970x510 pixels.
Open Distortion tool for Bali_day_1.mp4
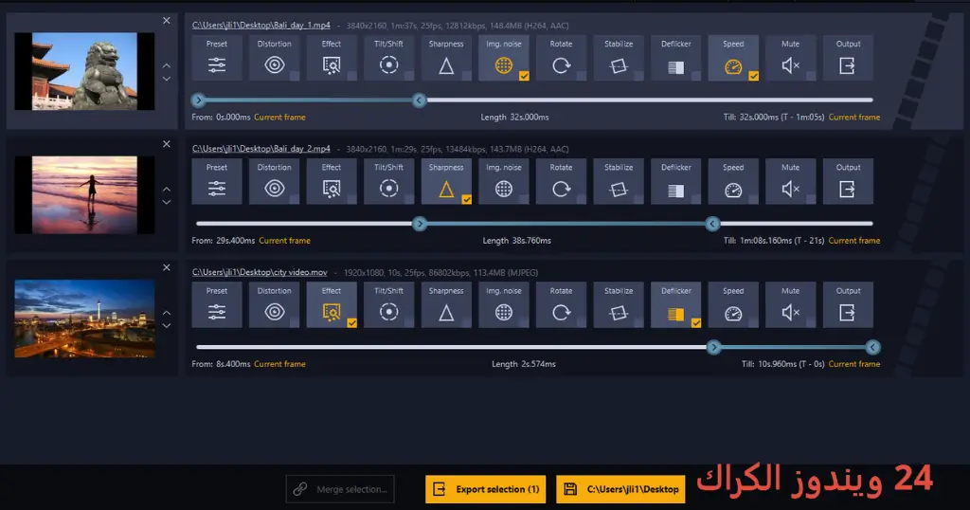[274, 58]
